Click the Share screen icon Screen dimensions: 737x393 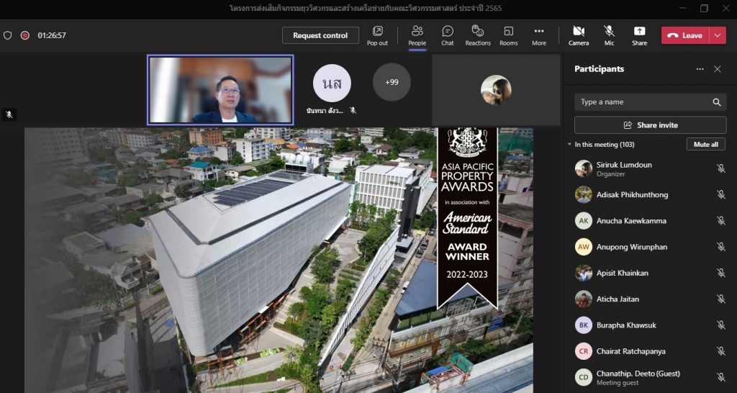point(639,35)
